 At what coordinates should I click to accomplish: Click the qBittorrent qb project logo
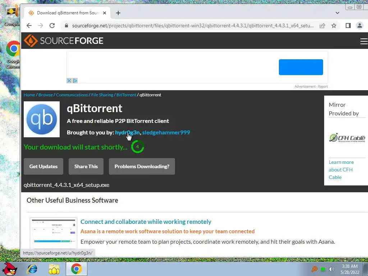click(x=42, y=119)
